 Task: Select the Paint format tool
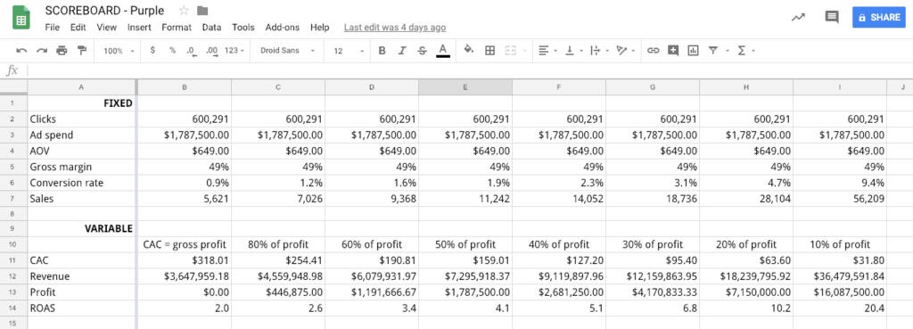pos(82,51)
